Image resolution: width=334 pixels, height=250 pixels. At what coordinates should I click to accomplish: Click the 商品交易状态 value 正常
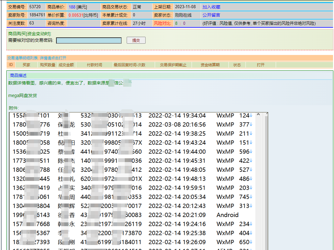pyautogui.click(x=137, y=7)
